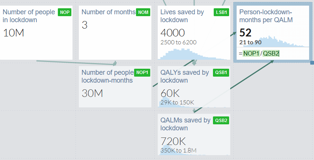
Task: Click QSB2 token in the formula
Action: pos(271,53)
